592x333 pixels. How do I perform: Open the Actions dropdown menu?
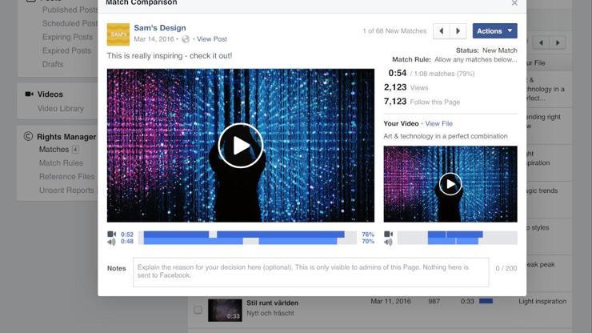click(494, 31)
